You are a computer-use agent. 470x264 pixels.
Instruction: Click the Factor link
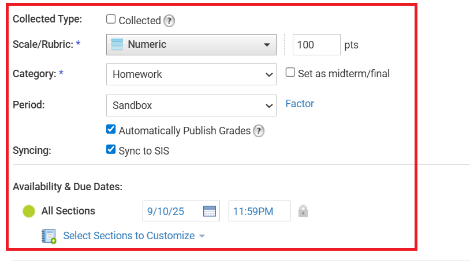(300, 104)
